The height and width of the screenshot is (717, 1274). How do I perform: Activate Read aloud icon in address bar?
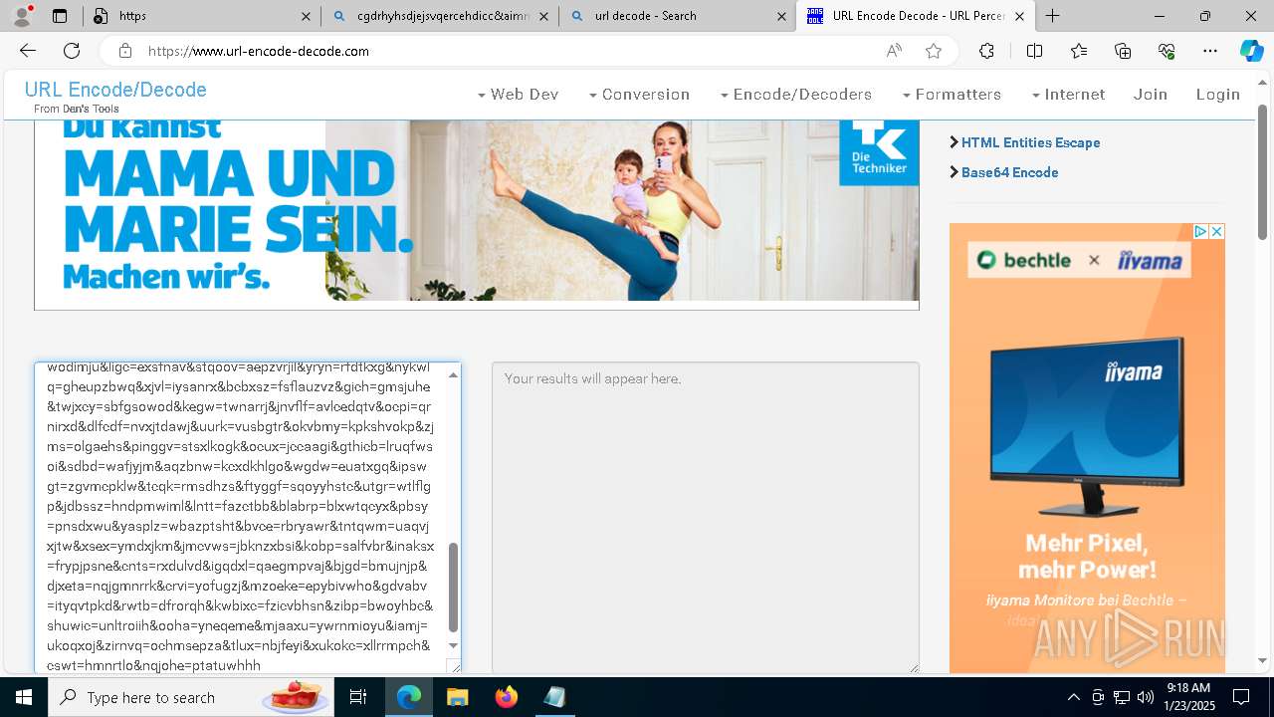pos(894,51)
